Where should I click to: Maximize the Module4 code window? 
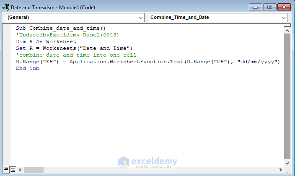[x=269, y=8]
